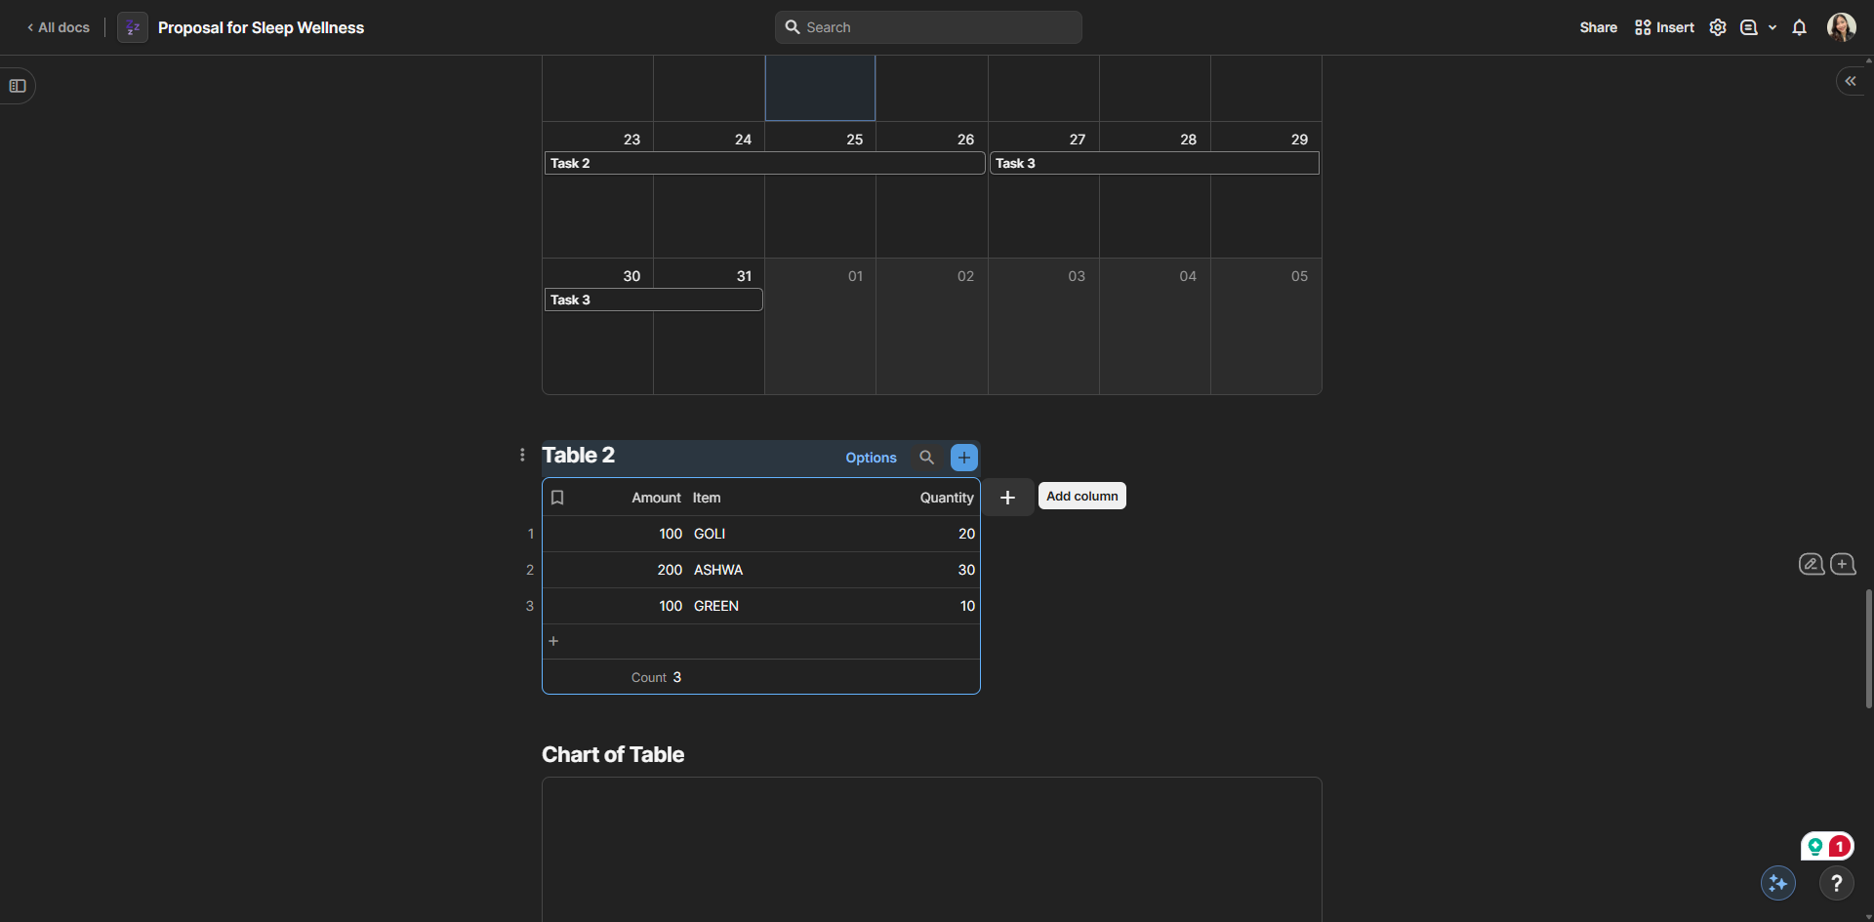Open doc settings gear
Screen dimensions: 1874x922
(x=1718, y=27)
